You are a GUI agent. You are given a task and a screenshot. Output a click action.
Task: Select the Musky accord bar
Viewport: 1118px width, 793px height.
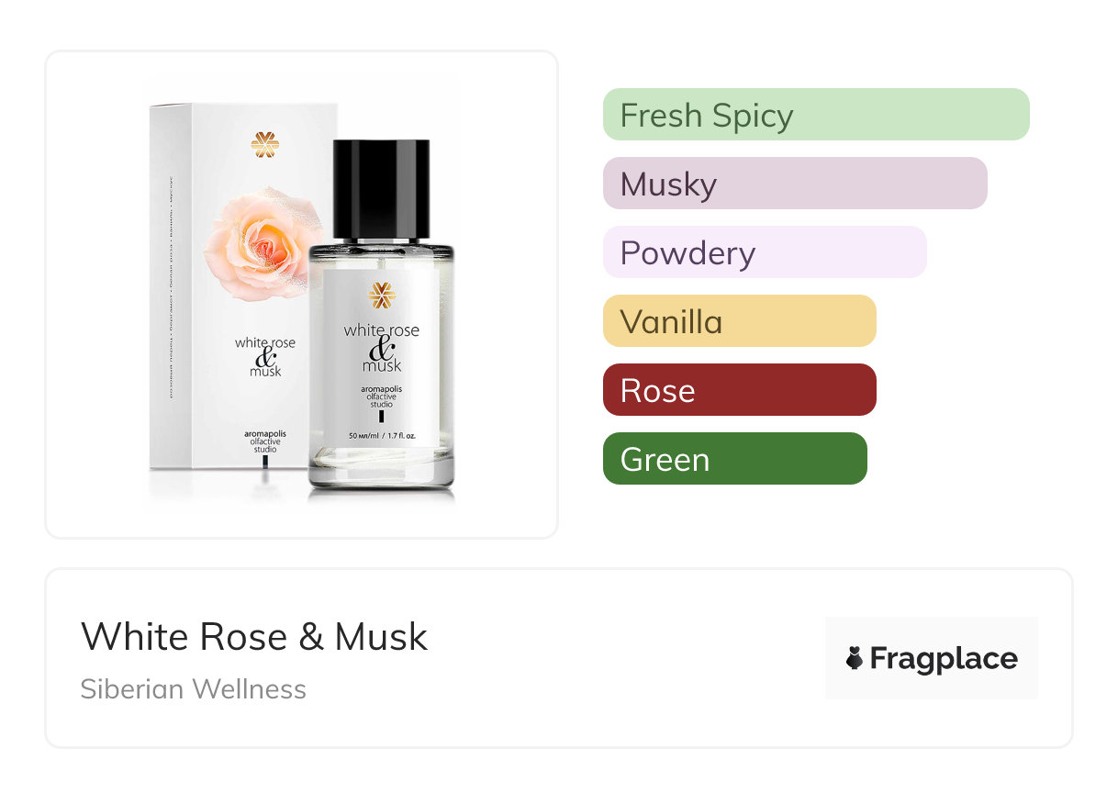[795, 184]
